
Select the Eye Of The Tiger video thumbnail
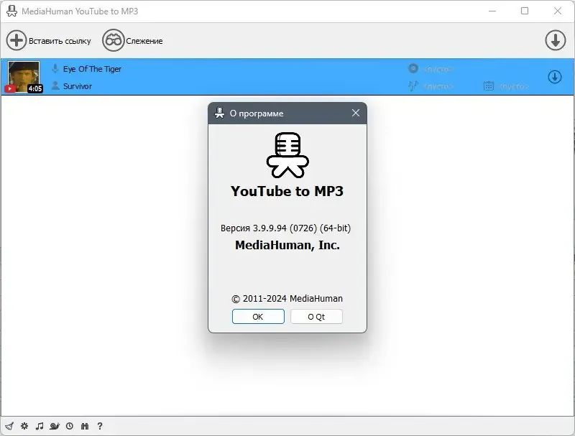point(24,77)
